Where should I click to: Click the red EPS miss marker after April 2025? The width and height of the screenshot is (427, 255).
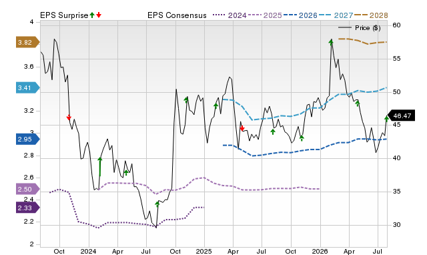[x=242, y=128]
